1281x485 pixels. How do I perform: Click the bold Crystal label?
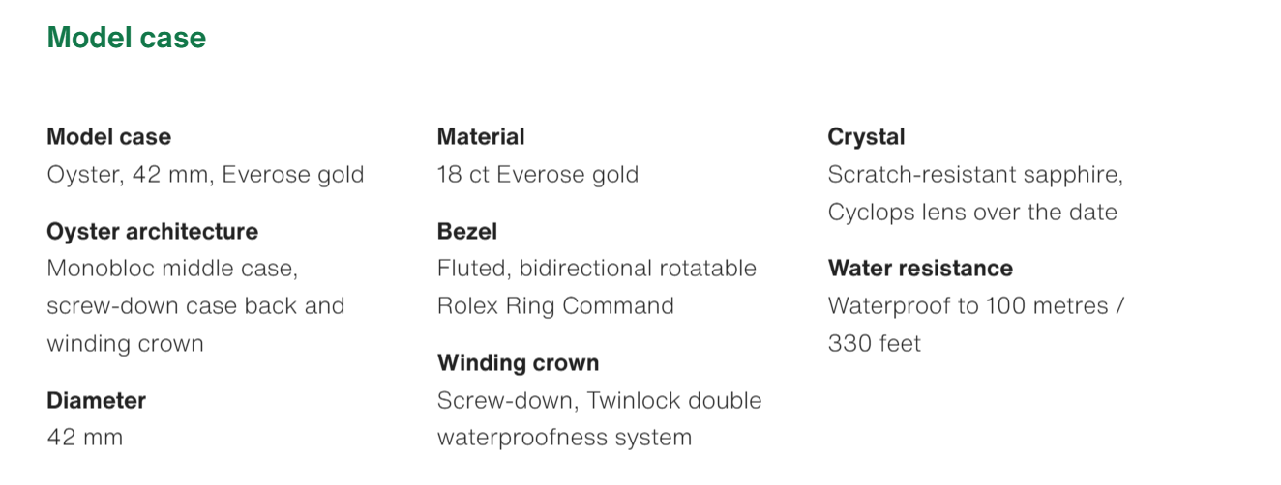[x=866, y=137]
